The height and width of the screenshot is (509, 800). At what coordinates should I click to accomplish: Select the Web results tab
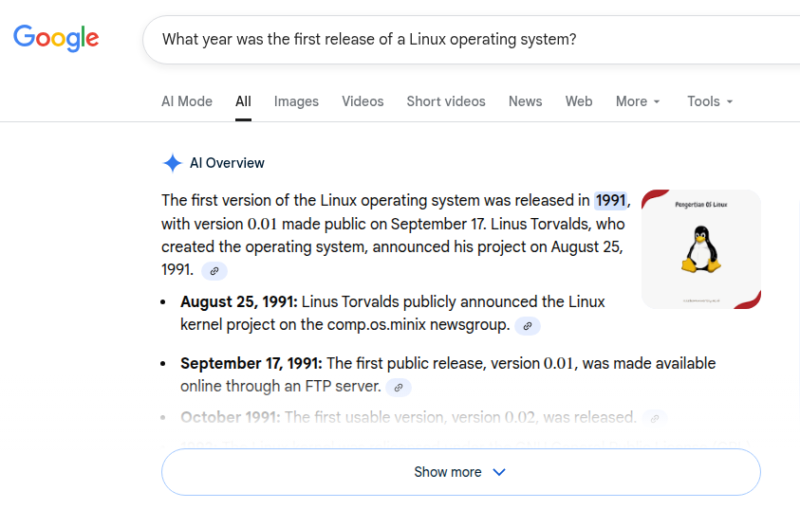click(579, 101)
